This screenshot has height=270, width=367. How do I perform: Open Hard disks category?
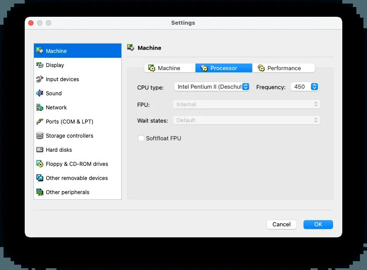(x=78, y=150)
